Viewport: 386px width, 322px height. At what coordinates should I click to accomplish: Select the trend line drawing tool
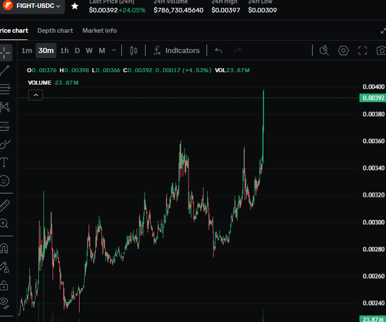5,70
